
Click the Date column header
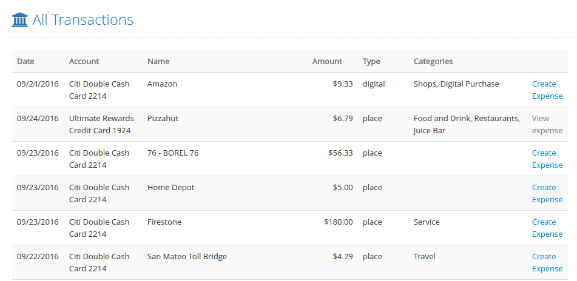coord(25,61)
